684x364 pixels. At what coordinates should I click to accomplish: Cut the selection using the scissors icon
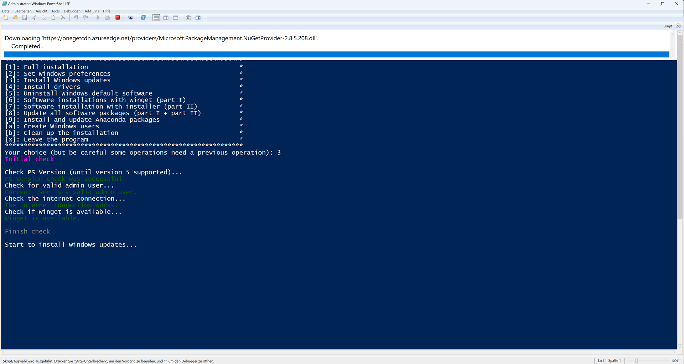35,17
